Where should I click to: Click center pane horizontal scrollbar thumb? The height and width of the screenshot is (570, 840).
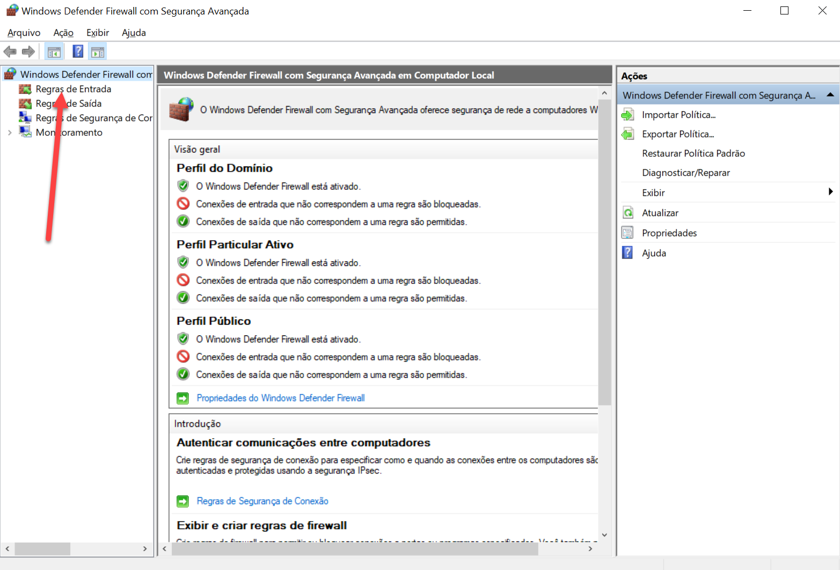click(355, 549)
